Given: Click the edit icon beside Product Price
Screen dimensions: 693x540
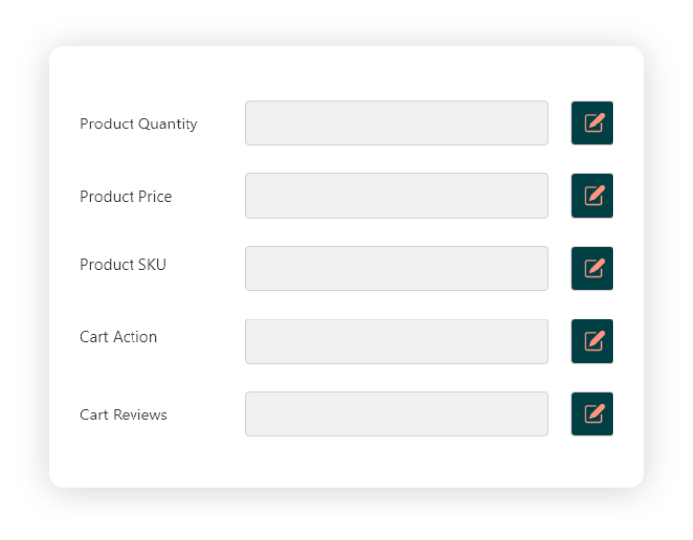Looking at the screenshot, I should 592,196.
